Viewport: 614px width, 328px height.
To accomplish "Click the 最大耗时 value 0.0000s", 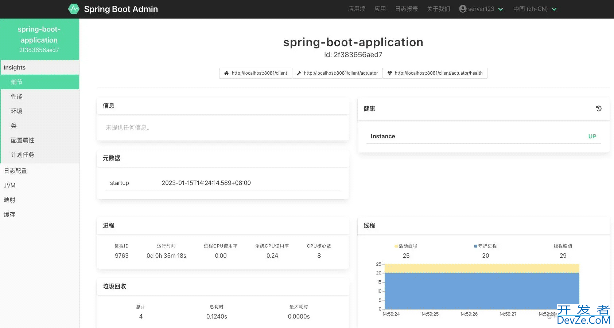I will (299, 316).
